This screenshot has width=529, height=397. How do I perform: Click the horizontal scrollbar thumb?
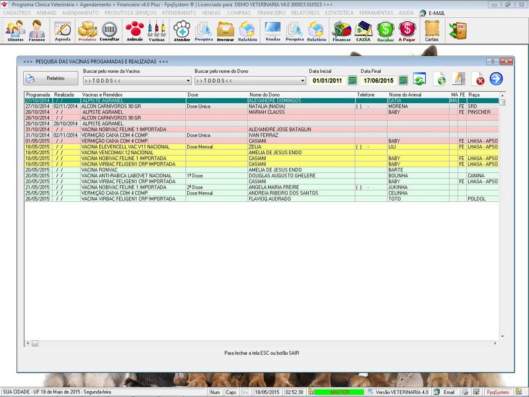click(35, 343)
